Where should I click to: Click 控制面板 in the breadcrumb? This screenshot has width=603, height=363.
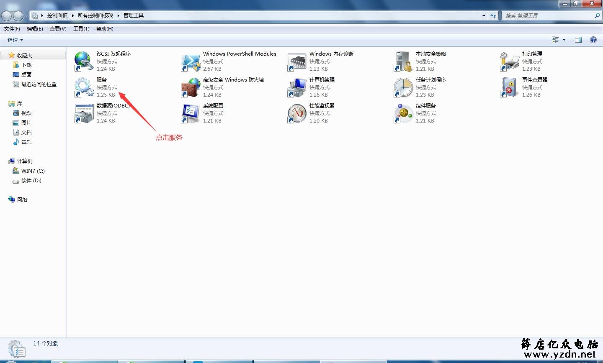[x=57, y=15]
